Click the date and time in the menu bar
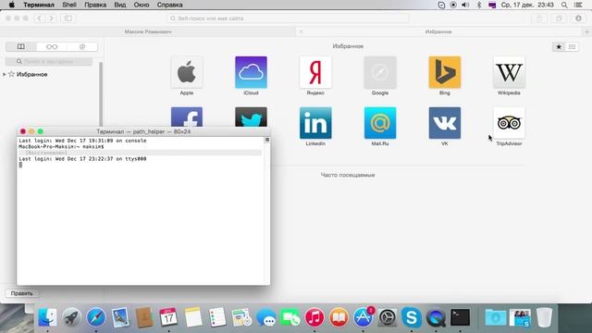592x333 pixels. [x=527, y=5]
